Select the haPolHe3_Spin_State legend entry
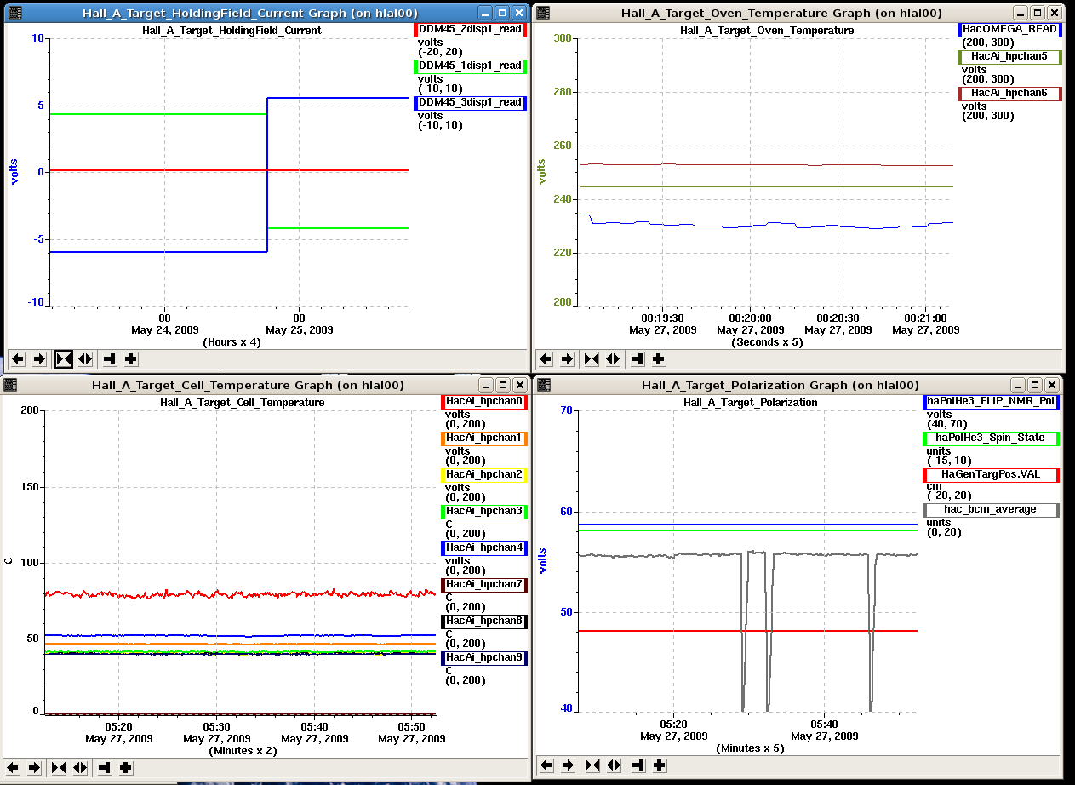The image size is (1075, 785). click(992, 438)
